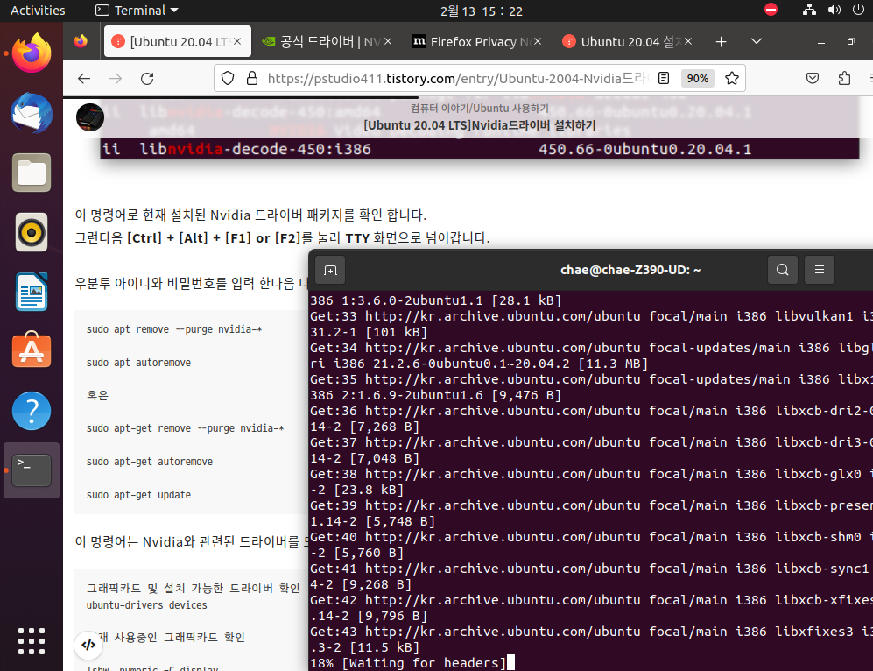Click the blog author avatar image
The height and width of the screenshot is (671, 873).
point(89,117)
